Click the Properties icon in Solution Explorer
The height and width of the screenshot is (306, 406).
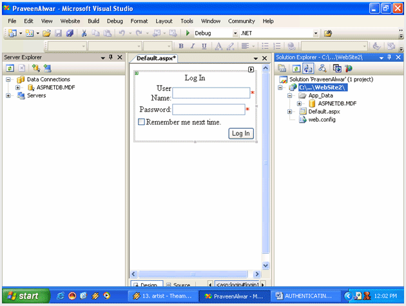(282, 68)
